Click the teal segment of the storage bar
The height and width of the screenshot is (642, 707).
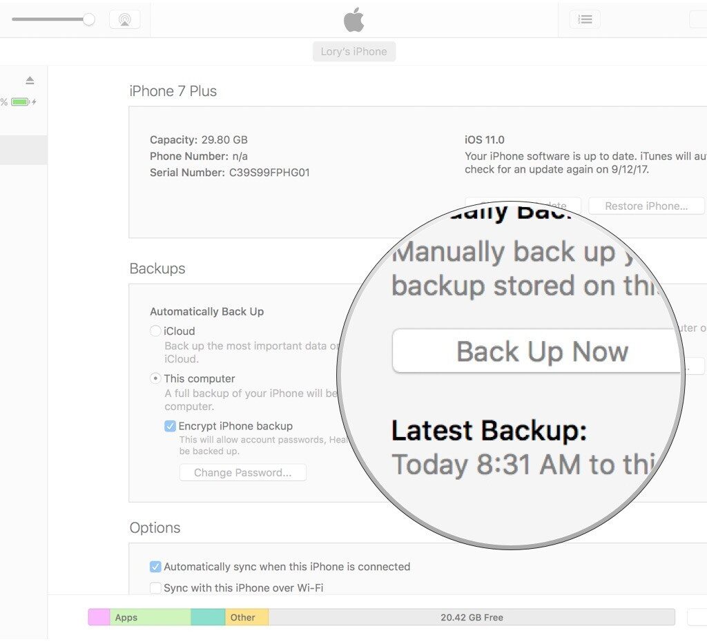pos(208,617)
